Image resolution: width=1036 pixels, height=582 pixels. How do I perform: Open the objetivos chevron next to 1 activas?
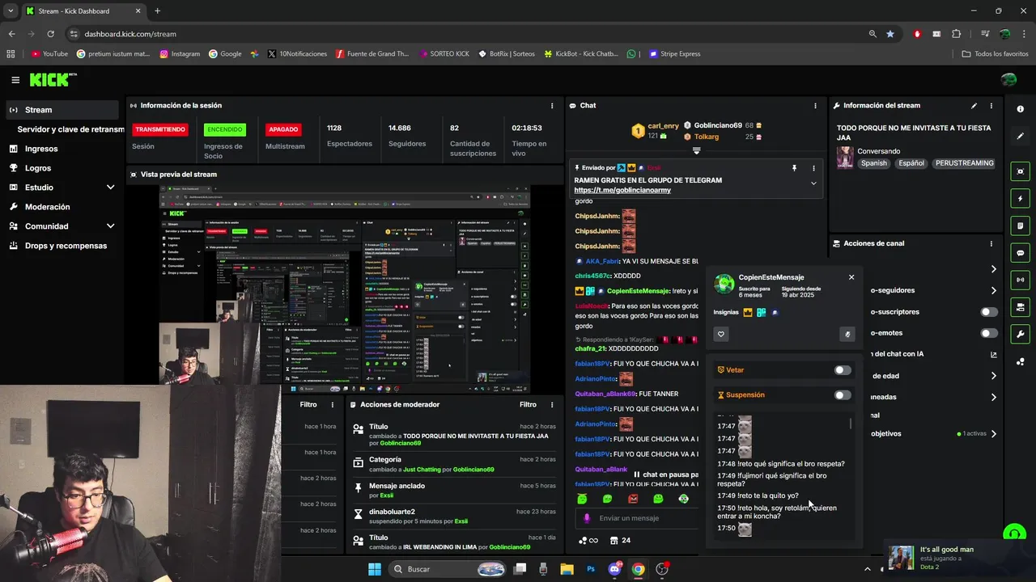(994, 433)
